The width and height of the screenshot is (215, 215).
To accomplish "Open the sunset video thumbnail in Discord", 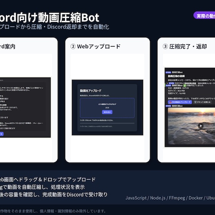I will tap(191, 126).
